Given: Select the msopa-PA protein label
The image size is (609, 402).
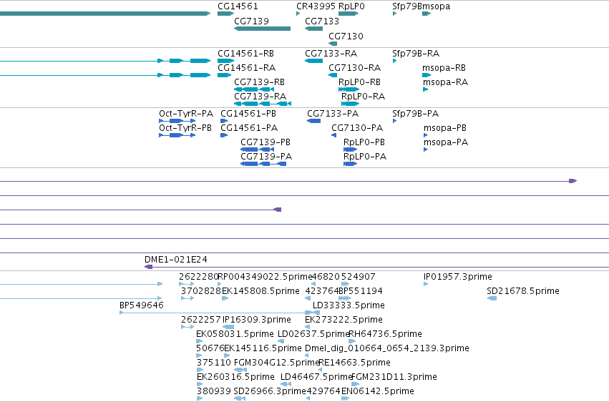Looking at the screenshot, I should coord(446,142).
